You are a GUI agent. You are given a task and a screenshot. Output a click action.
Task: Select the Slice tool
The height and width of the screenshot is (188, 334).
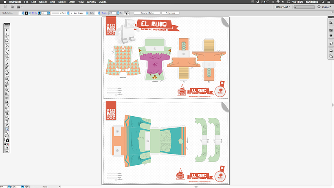point(7,125)
